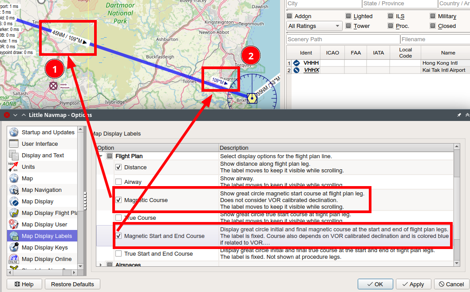Click the Apply button

point(413,284)
